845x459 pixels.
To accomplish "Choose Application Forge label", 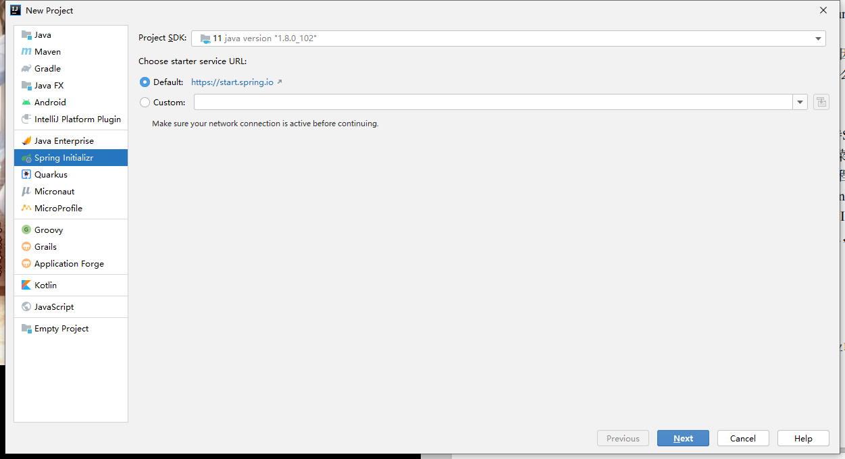I will click(x=69, y=264).
